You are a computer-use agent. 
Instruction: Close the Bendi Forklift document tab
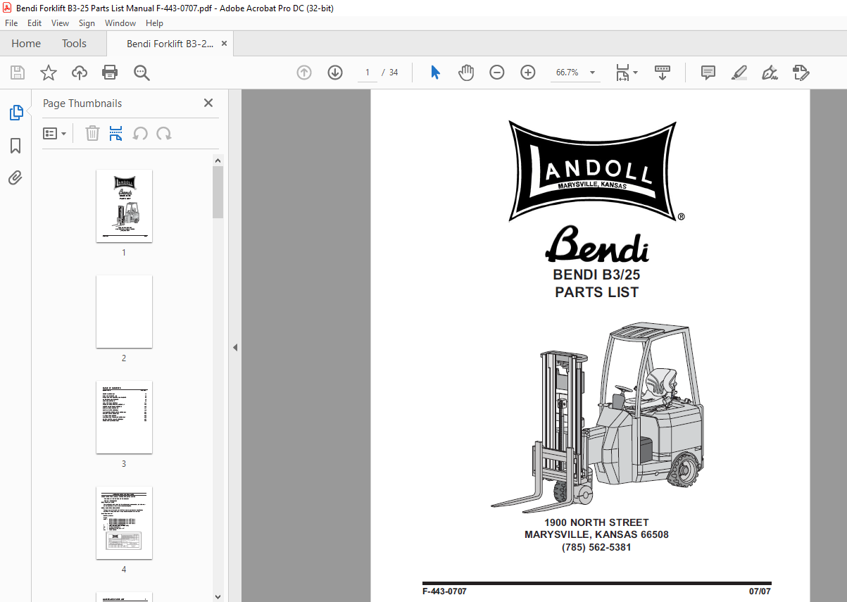coord(224,44)
